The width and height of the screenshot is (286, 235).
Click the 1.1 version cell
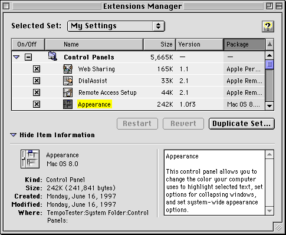tap(184, 69)
